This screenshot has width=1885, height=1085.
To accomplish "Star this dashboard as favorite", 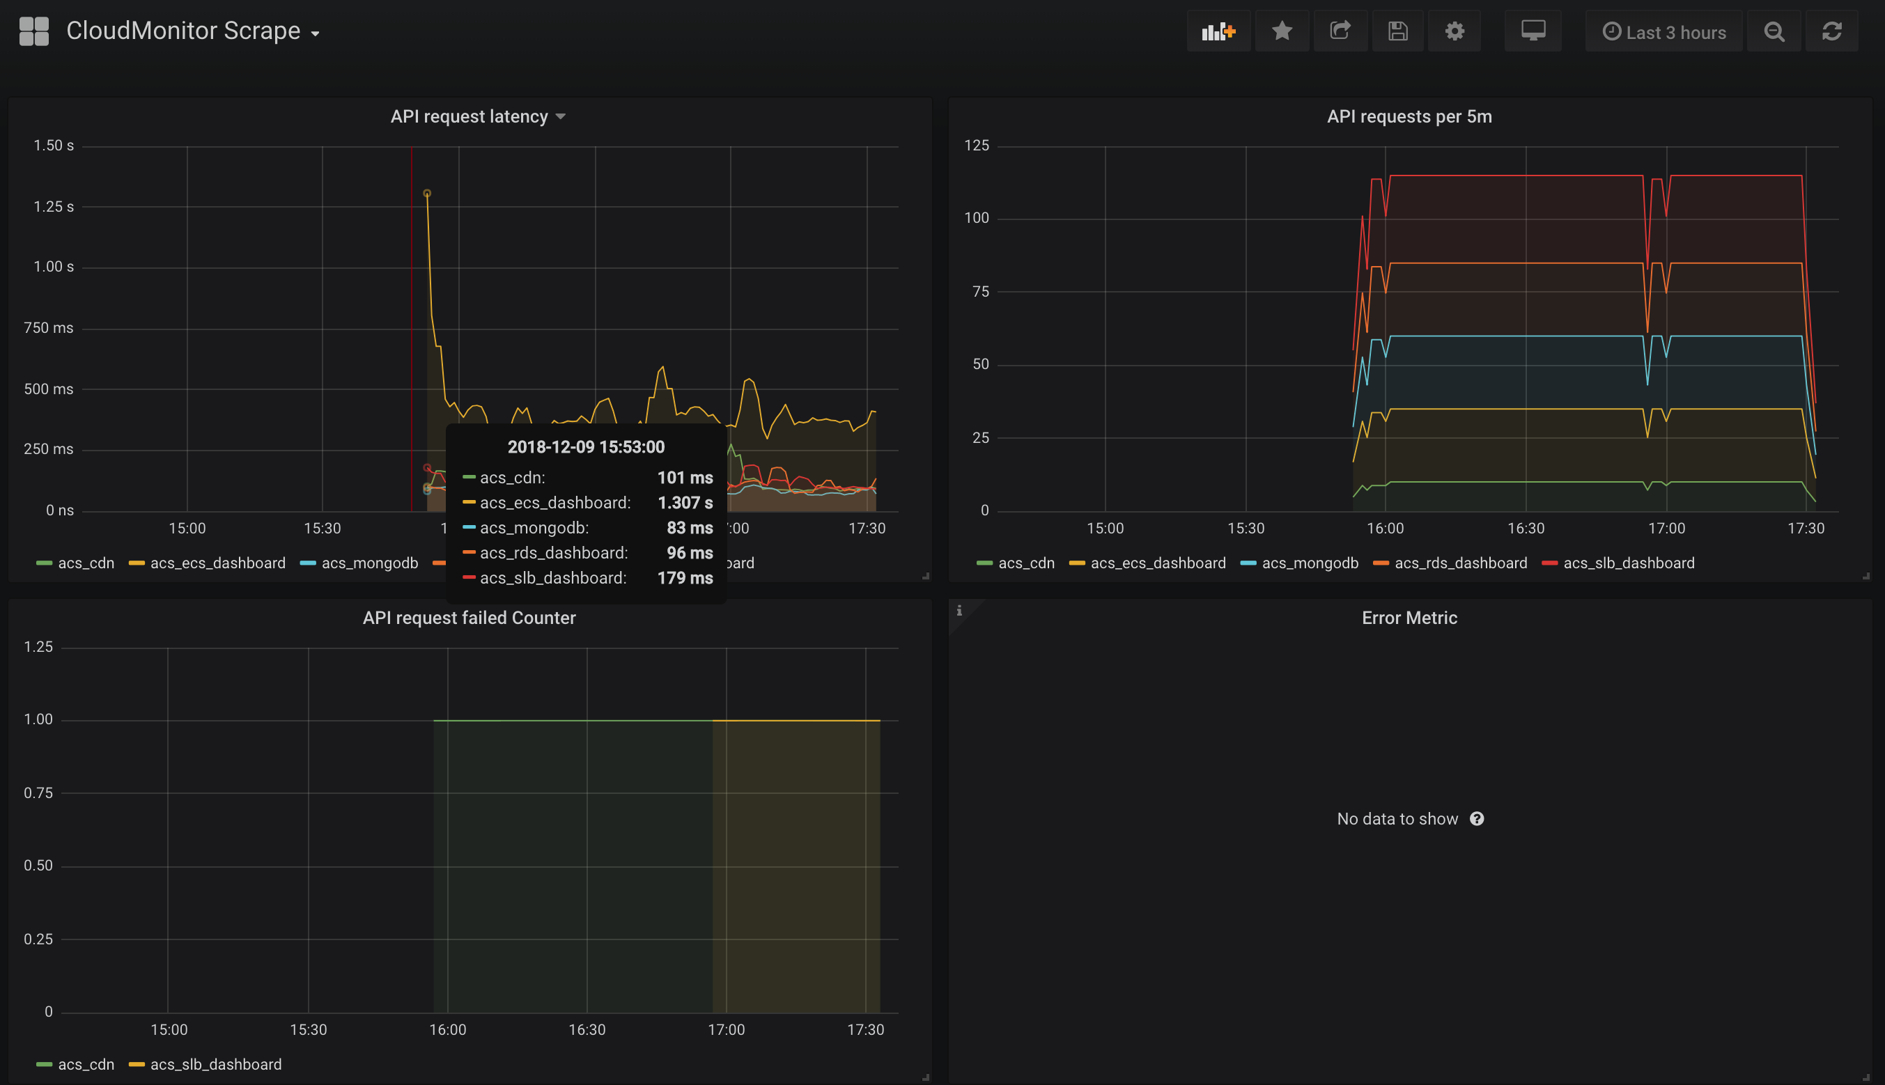I will (x=1281, y=31).
